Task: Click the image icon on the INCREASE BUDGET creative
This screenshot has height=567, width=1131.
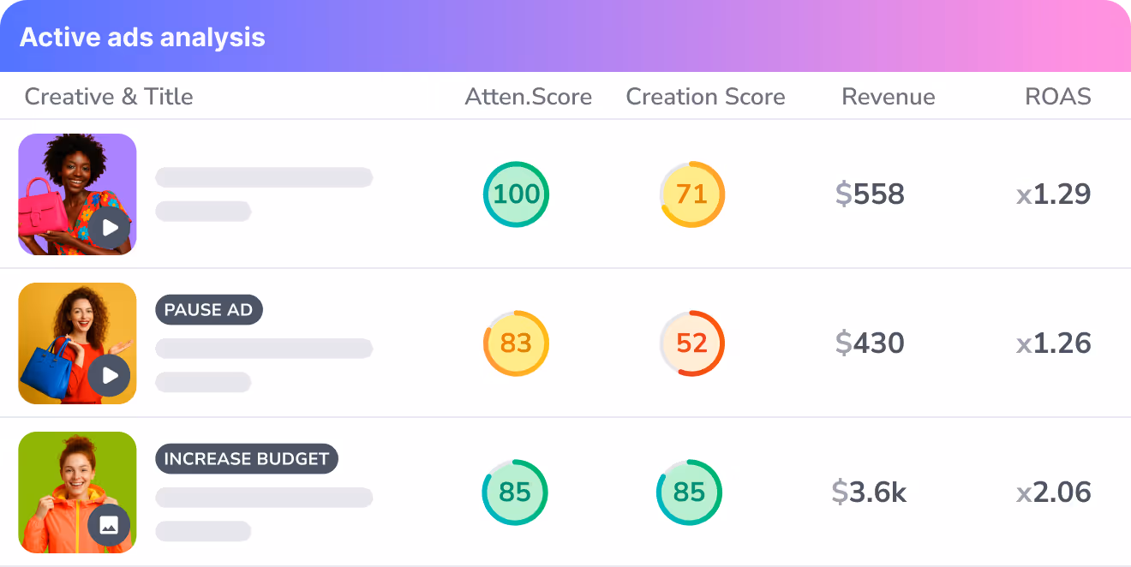Action: 111,525
